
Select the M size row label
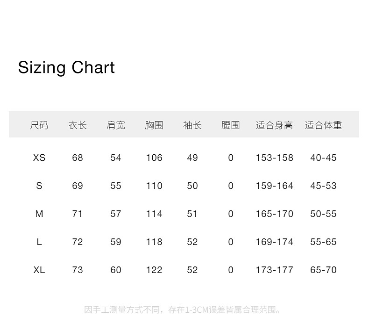pos(39,214)
